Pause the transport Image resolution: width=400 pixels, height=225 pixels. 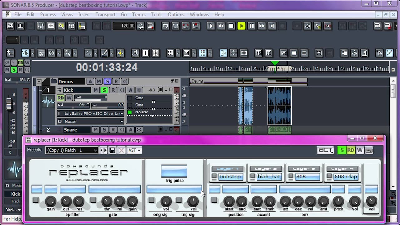252,26
